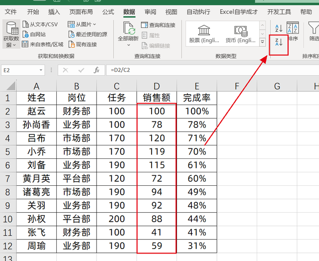319x261 pixels.
Task: Select column E header
Action: point(197,86)
